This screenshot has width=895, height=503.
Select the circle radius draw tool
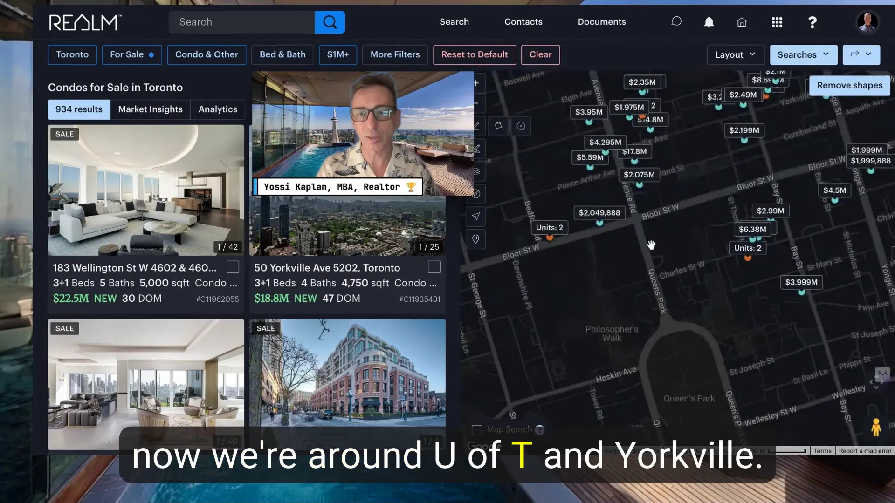click(x=521, y=126)
